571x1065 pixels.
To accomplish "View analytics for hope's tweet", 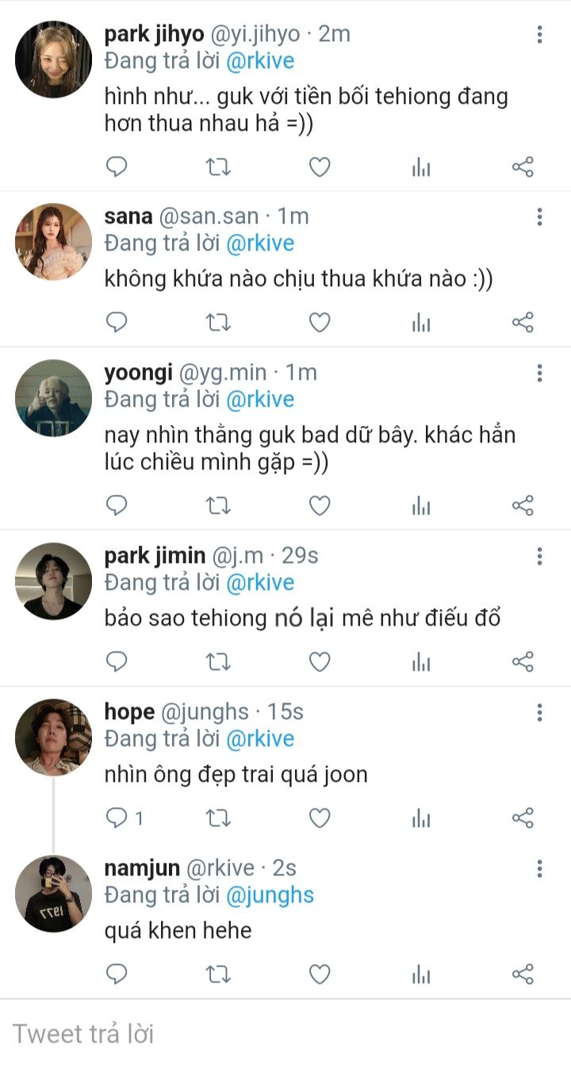I will click(421, 818).
